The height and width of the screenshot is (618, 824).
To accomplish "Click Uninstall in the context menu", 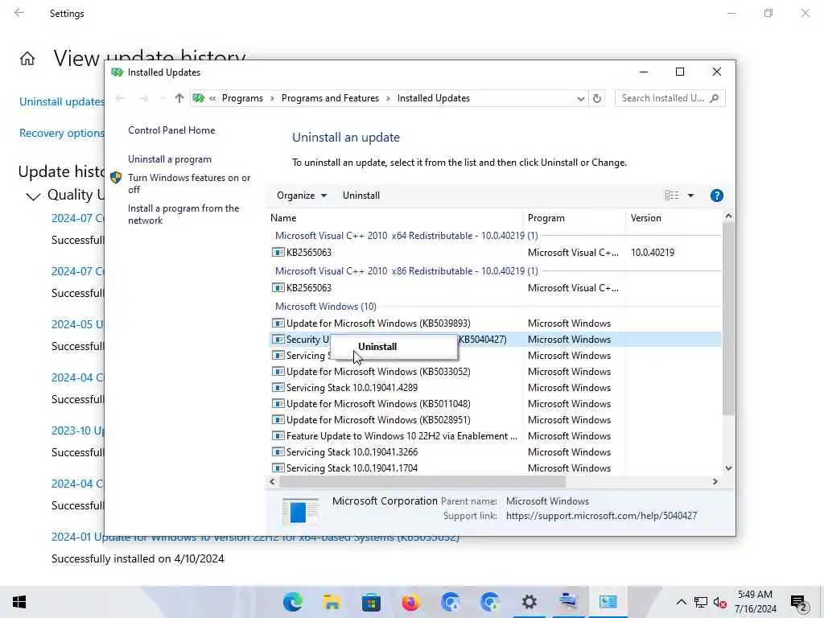I will tap(377, 347).
